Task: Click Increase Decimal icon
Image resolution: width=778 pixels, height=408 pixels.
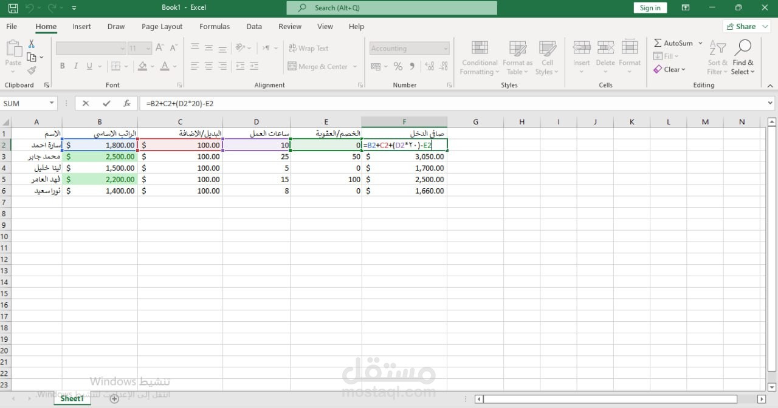Action: click(429, 66)
